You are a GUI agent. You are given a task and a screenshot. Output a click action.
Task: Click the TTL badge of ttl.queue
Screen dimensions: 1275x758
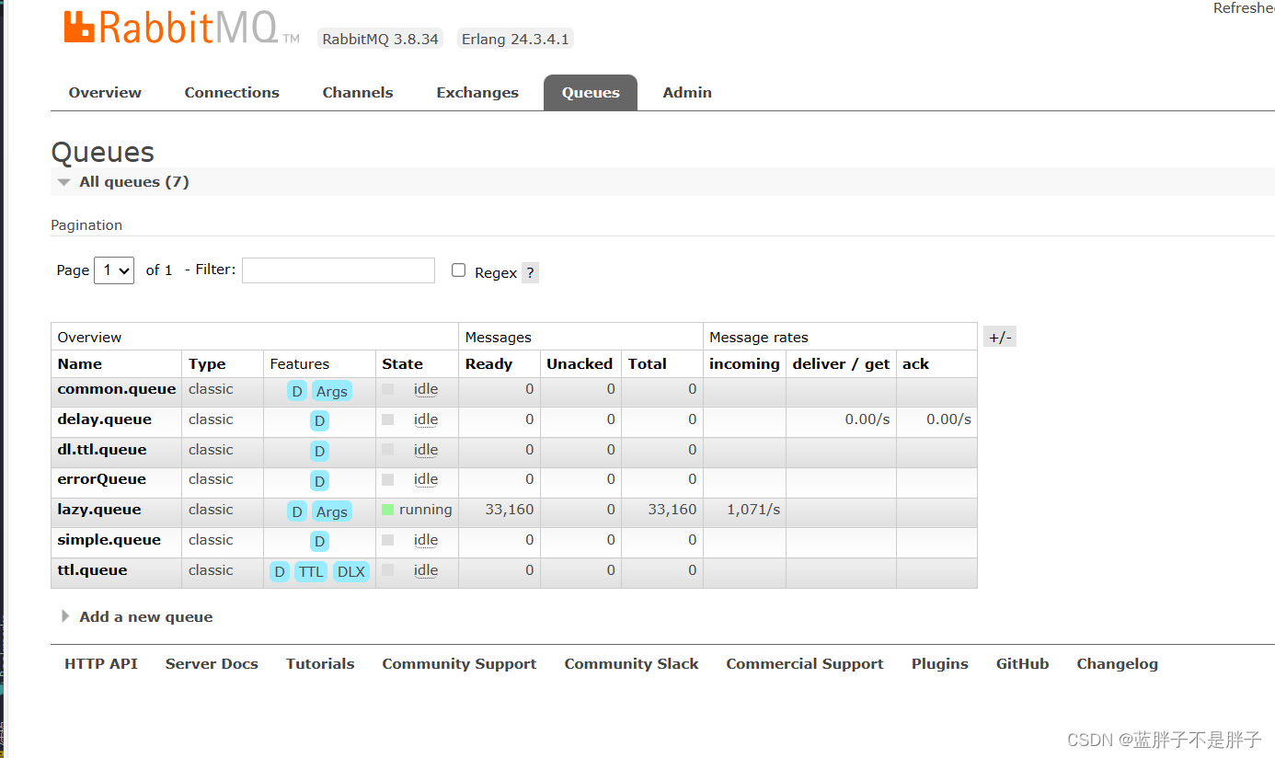[311, 571]
